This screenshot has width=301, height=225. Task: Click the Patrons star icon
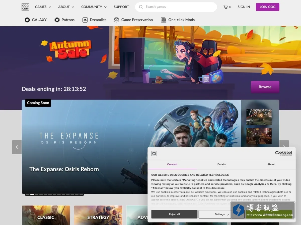click(57, 20)
